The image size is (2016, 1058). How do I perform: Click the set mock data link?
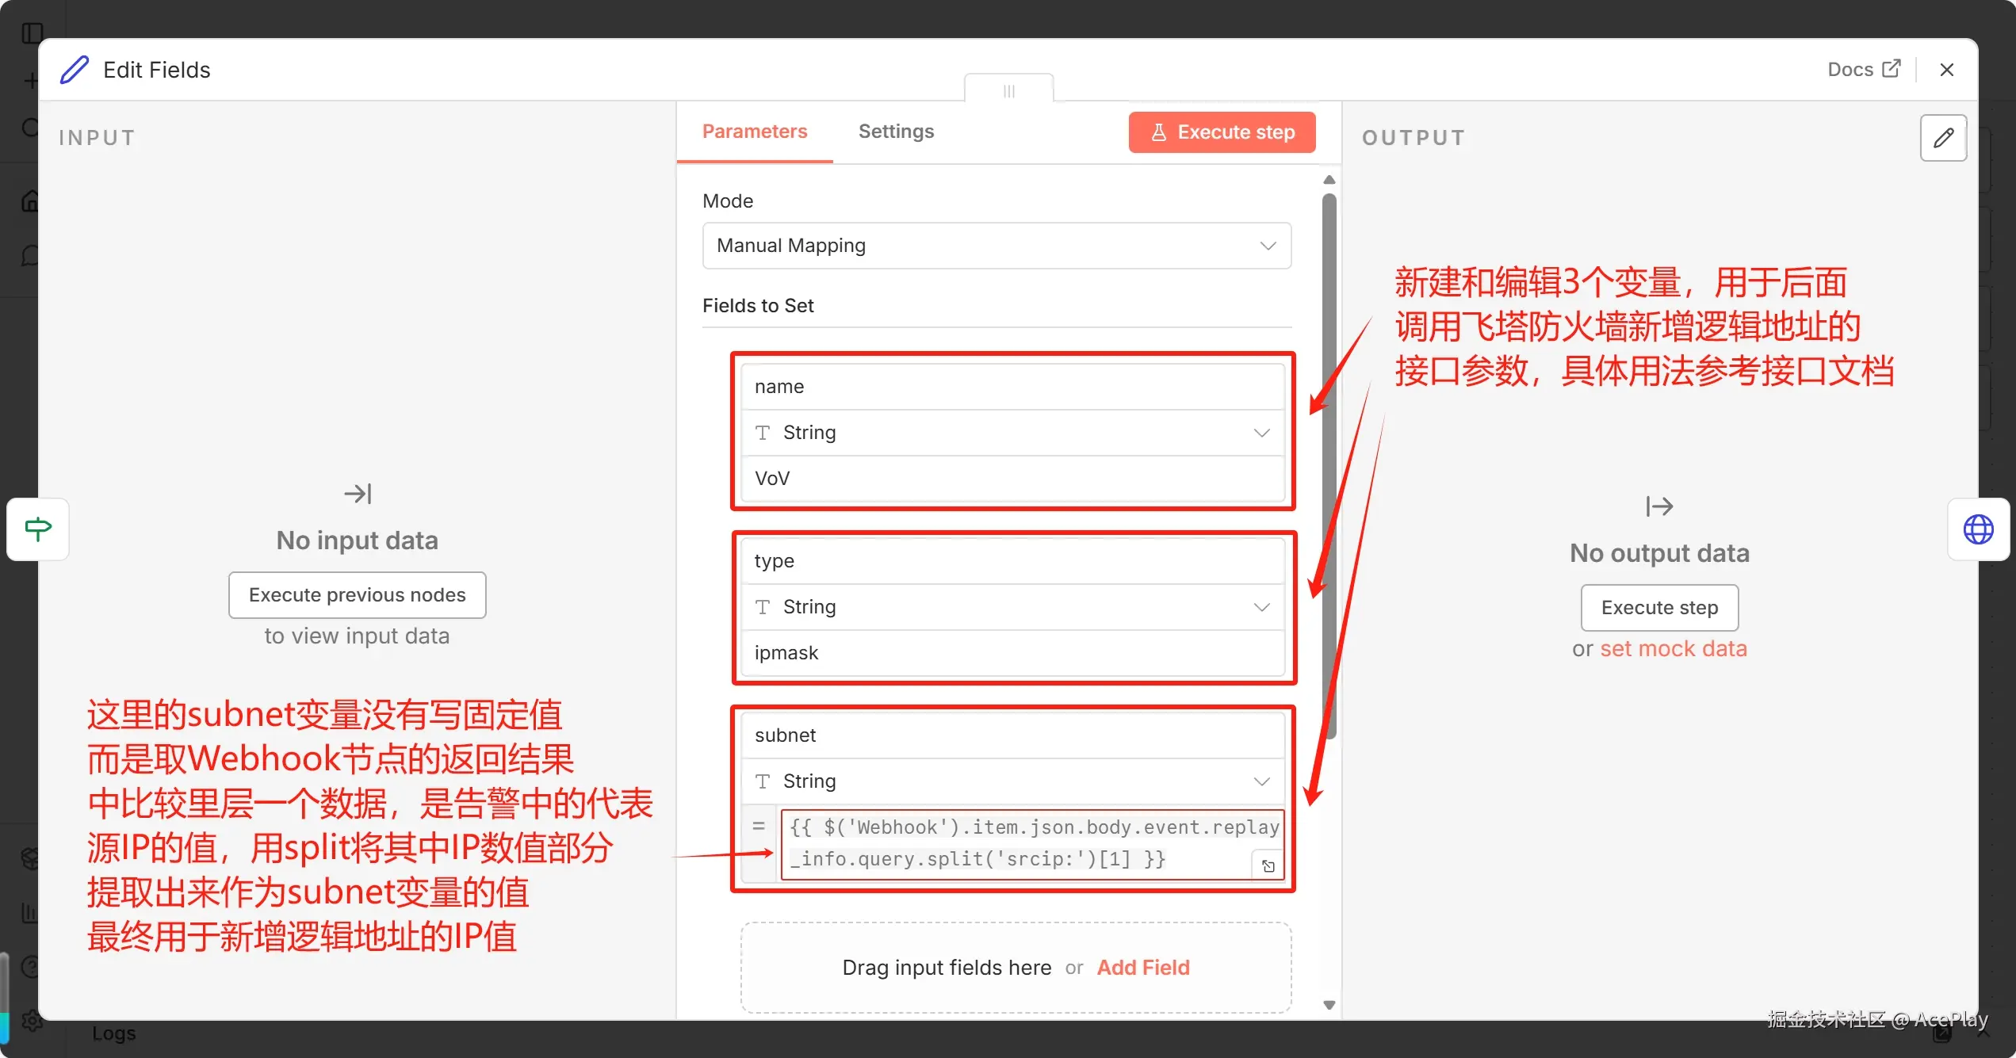coord(1673,648)
